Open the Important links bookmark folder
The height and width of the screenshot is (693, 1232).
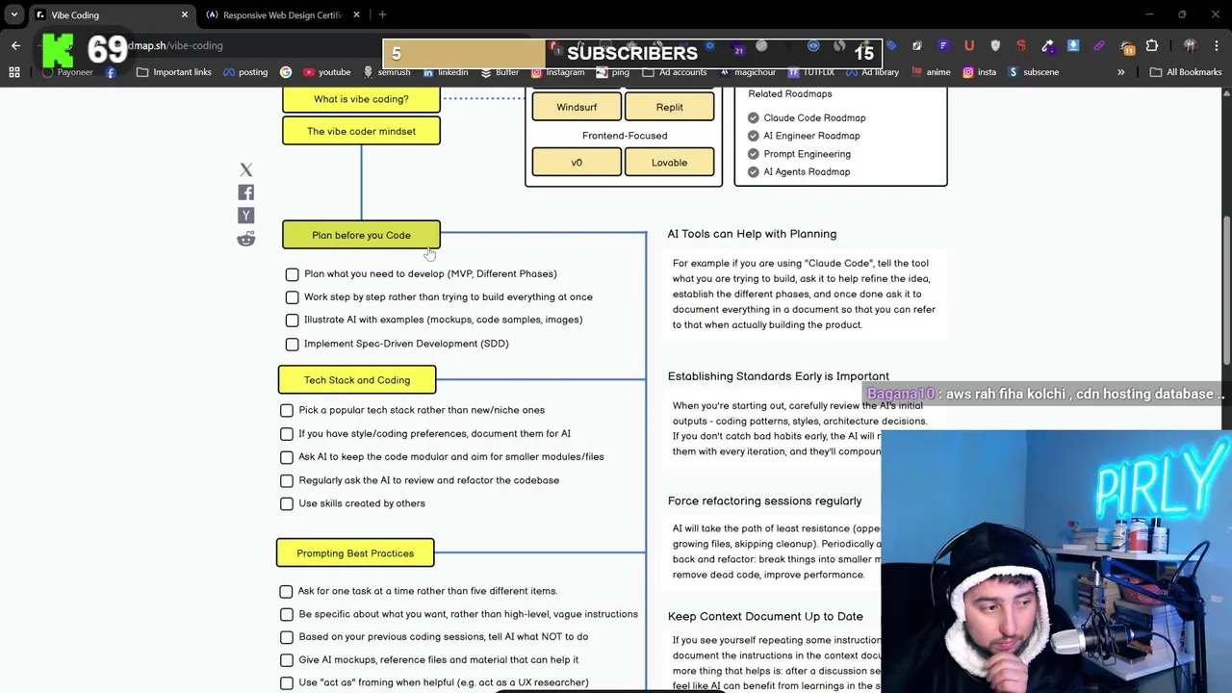click(174, 72)
